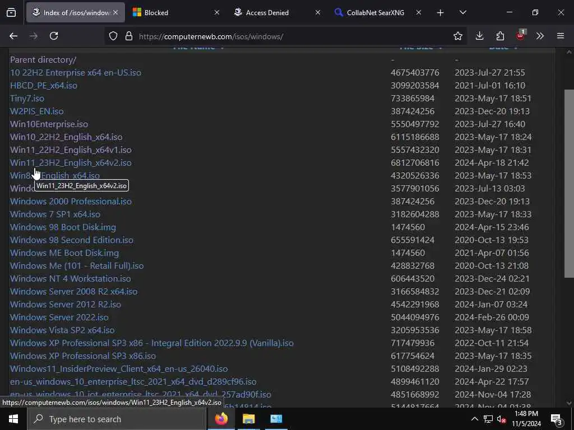Select the Index of /isos/windows tab
The image size is (574, 430).
coord(76,12)
